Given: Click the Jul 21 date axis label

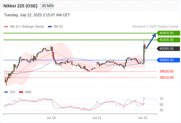Looking at the screenshot, I should [x=97, y=118].
